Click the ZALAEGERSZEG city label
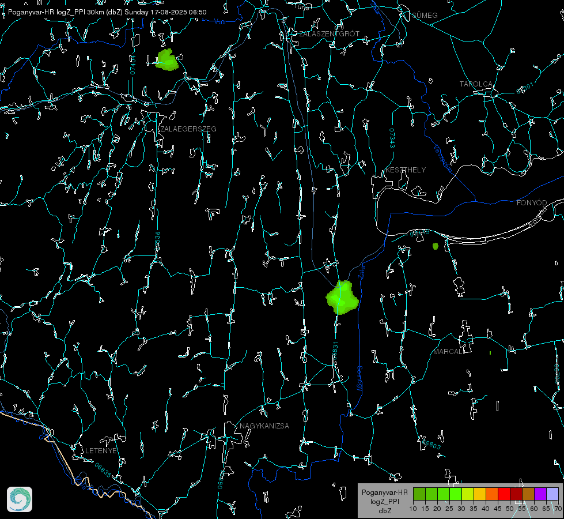The image size is (564, 519). click(x=188, y=129)
